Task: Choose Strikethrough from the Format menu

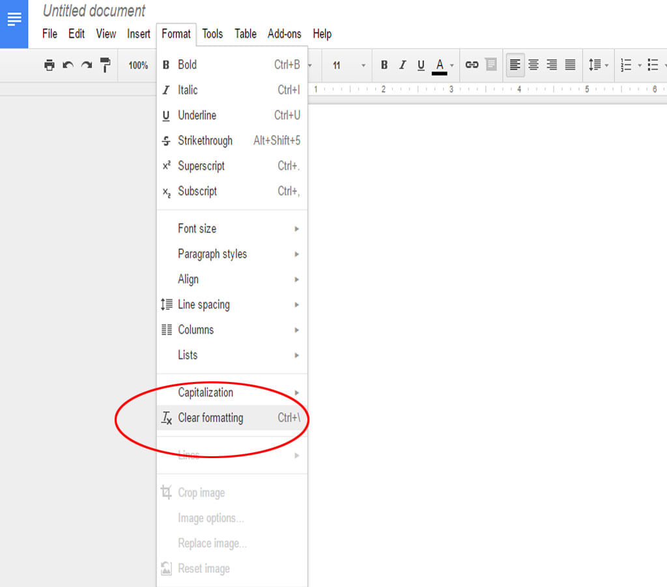Action: (x=205, y=141)
